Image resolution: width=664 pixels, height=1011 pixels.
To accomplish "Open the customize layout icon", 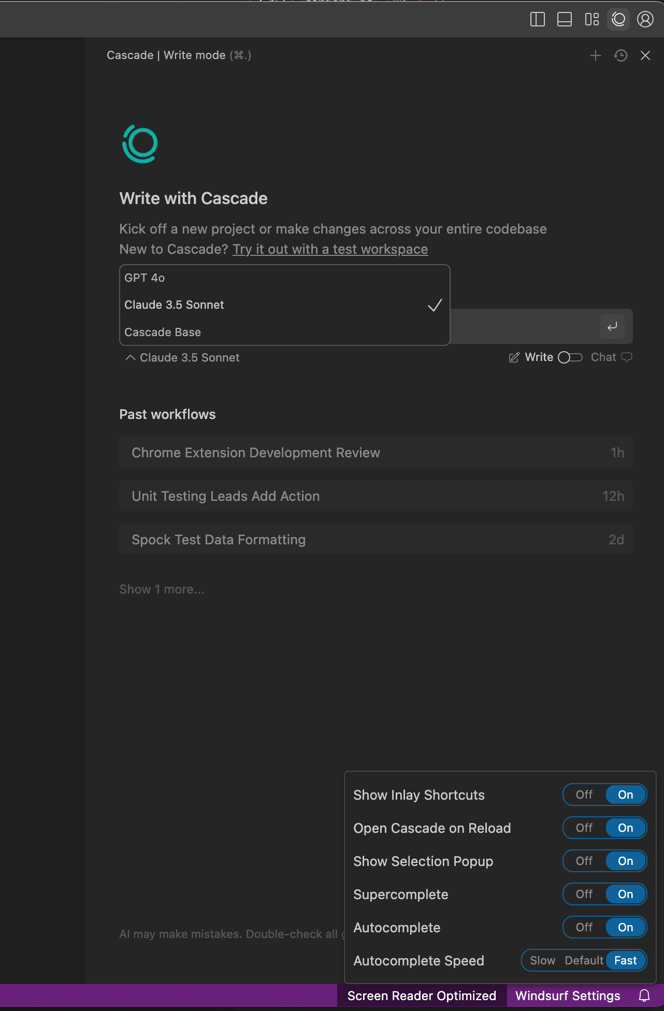I will point(591,20).
